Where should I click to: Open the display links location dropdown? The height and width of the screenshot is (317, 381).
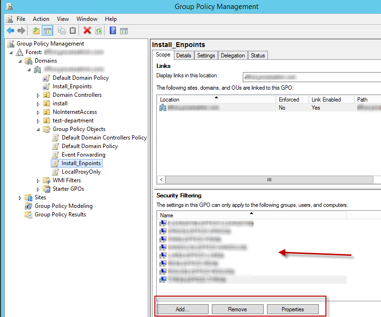pos(311,76)
